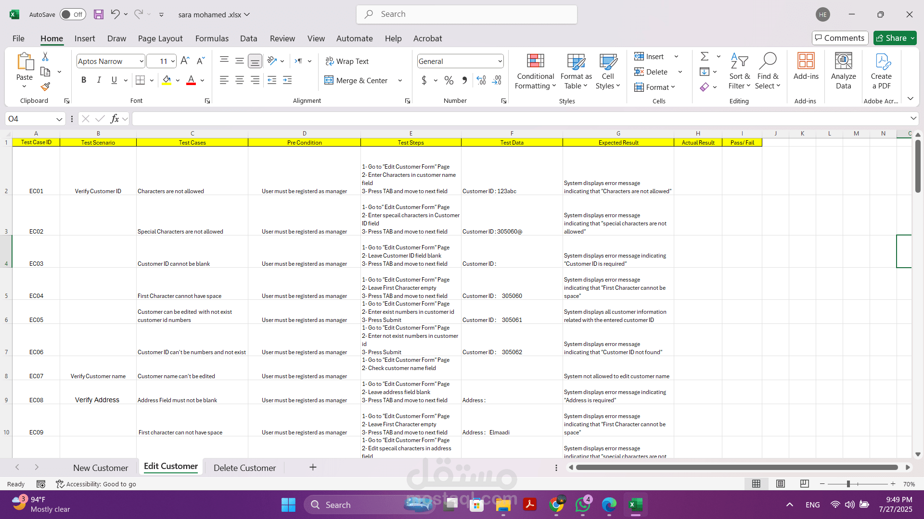Click the Conditional Formatting icon
The height and width of the screenshot is (519, 924).
pyautogui.click(x=535, y=62)
